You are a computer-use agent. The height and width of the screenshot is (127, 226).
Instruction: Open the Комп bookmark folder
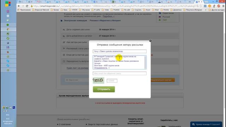click(x=147, y=10)
